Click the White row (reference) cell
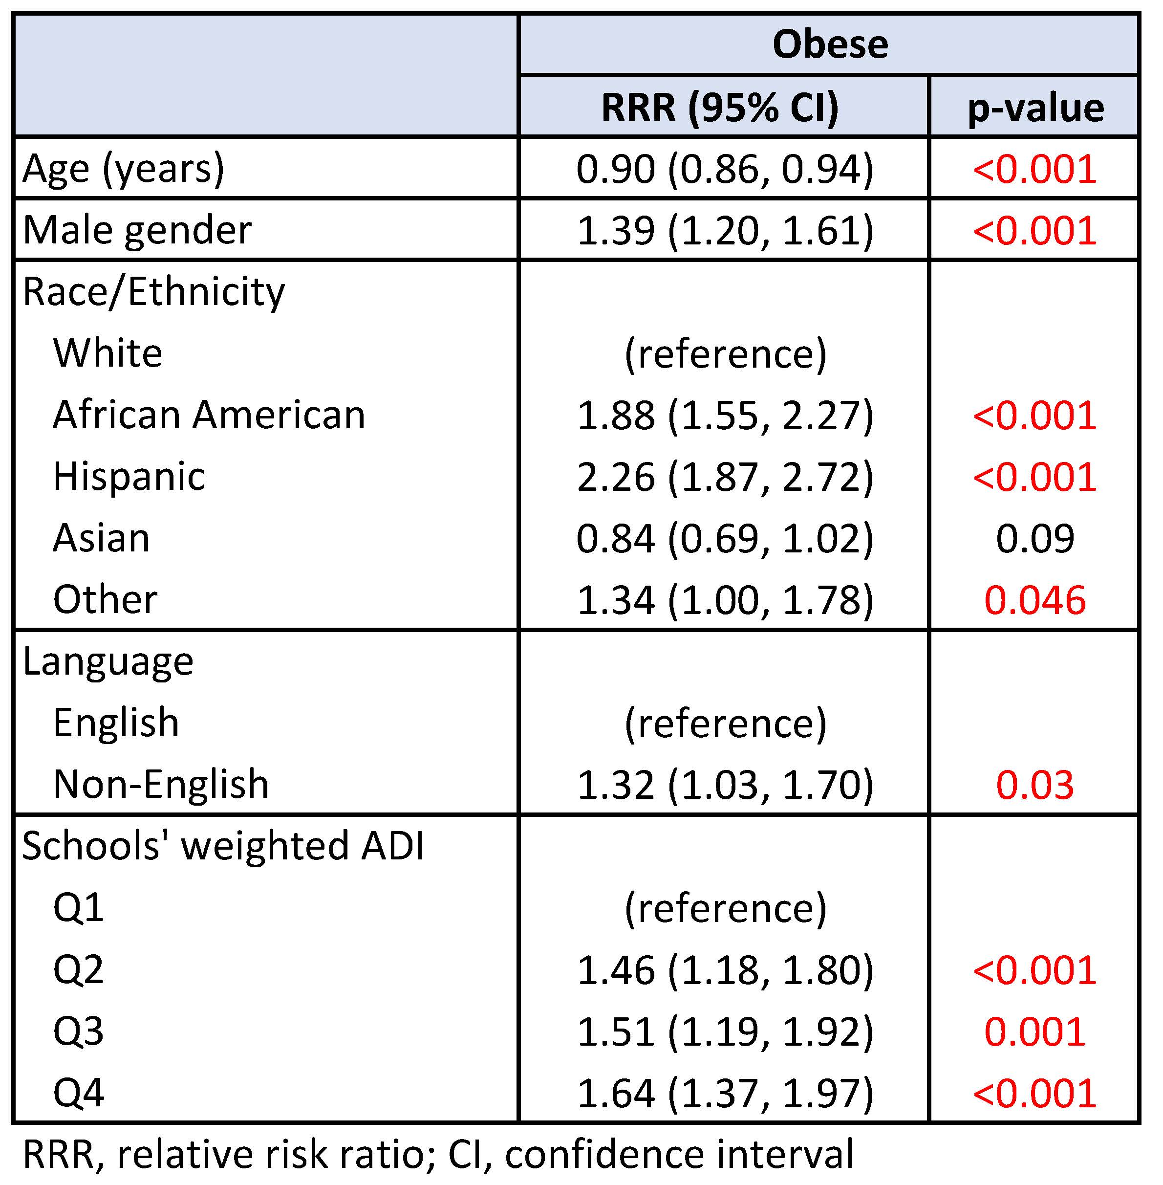This screenshot has height=1185, width=1163. point(725,354)
